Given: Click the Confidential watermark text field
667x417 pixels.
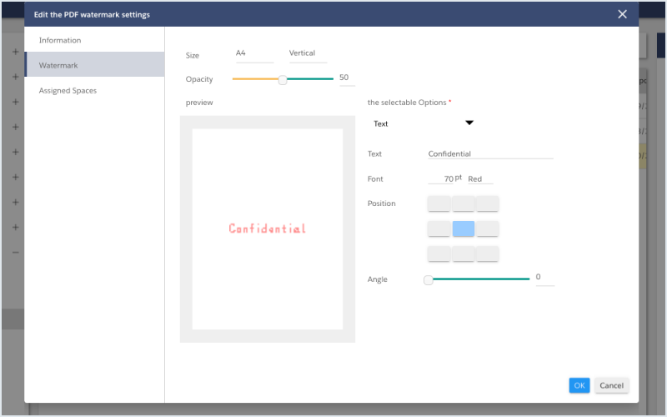Looking at the screenshot, I should (x=490, y=153).
